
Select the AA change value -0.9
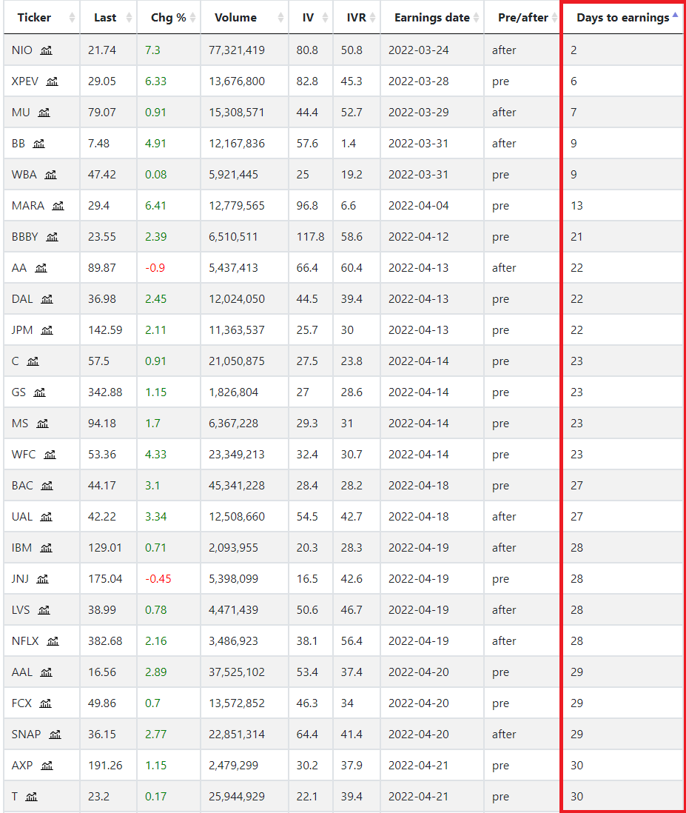click(155, 268)
